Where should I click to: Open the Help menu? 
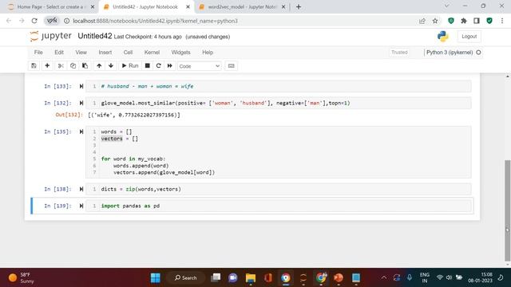pos(208,53)
